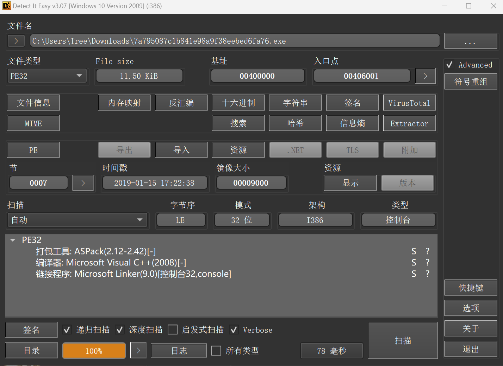Open the PE32 file type dropdown
Screen dimensions: 503x366
tap(47, 76)
